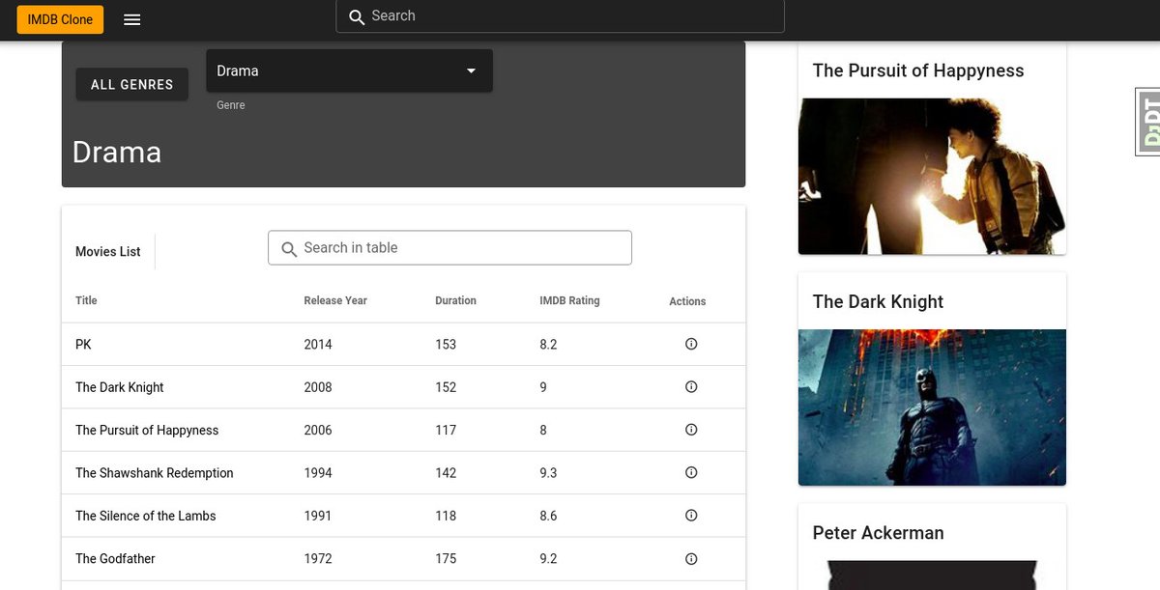This screenshot has height=590, width=1160.
Task: Click the 8.6 IMDB rating value
Action: click(548, 516)
